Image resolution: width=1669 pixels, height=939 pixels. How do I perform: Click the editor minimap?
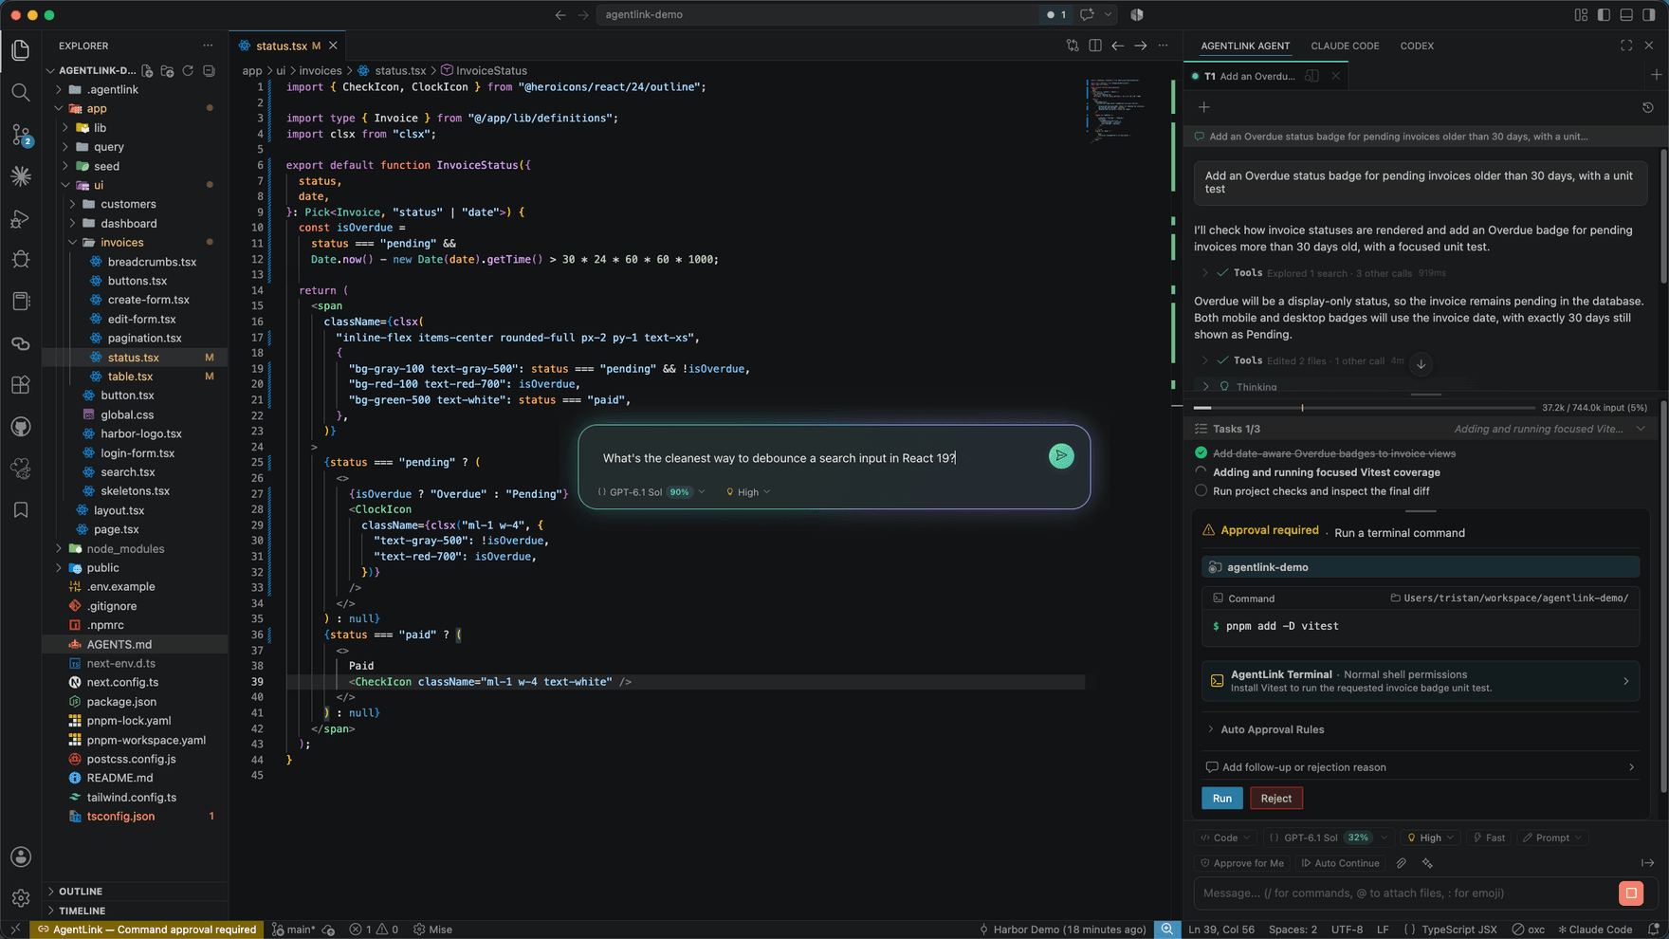[1115, 109]
